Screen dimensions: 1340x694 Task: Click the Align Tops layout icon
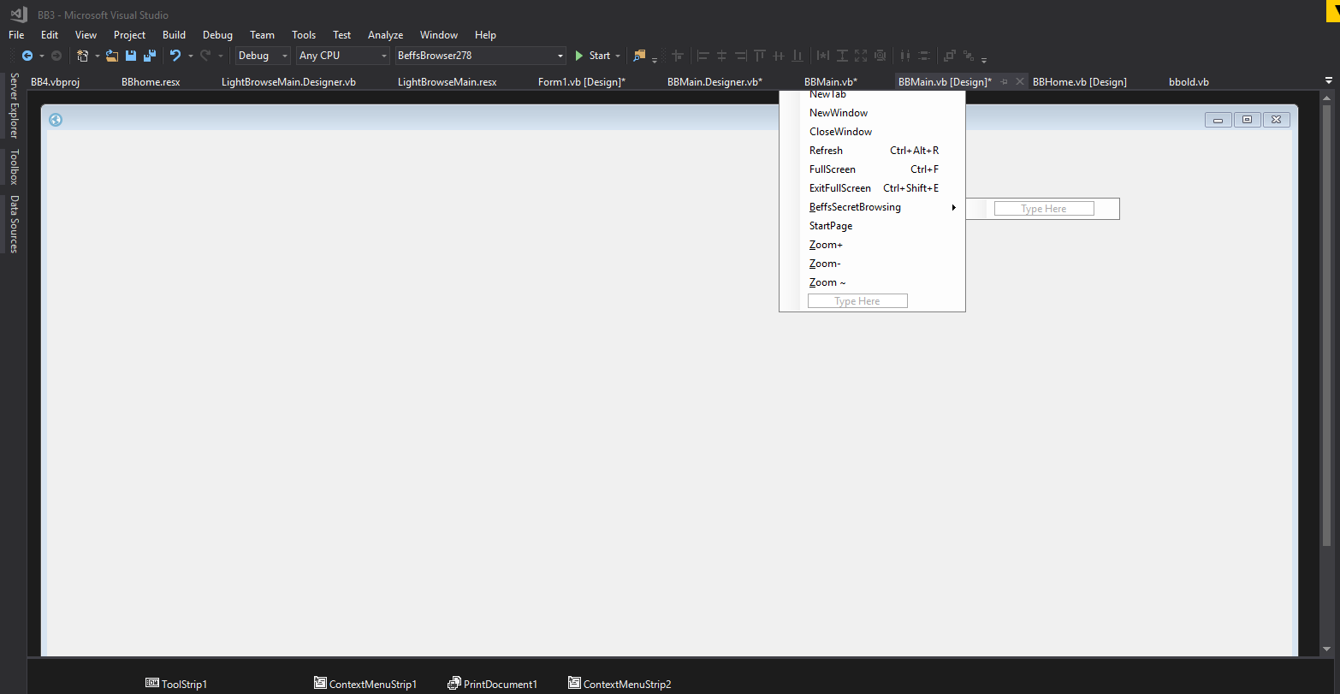[760, 56]
